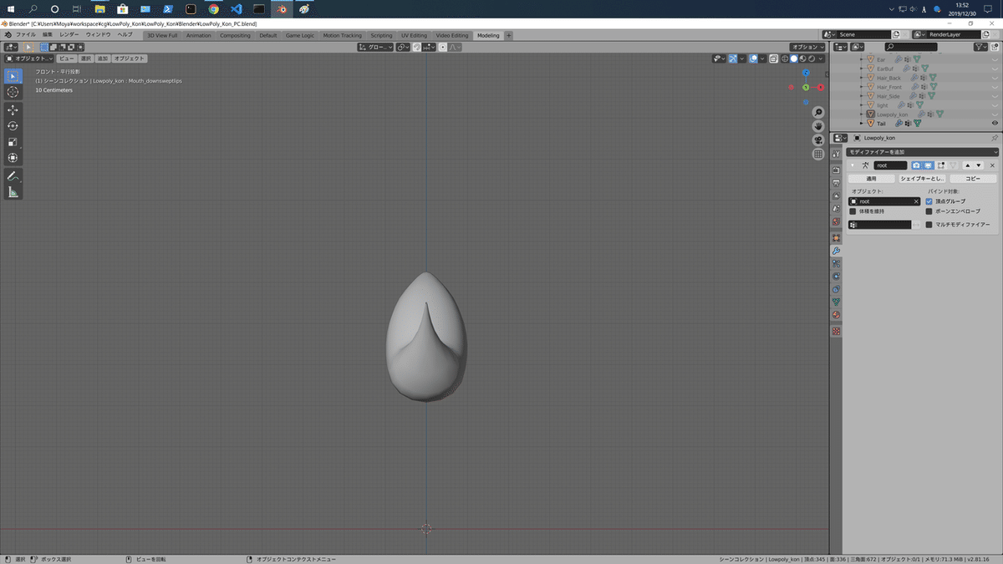Click the 適用 apply button
This screenshot has width=1003, height=564.
pos(871,179)
